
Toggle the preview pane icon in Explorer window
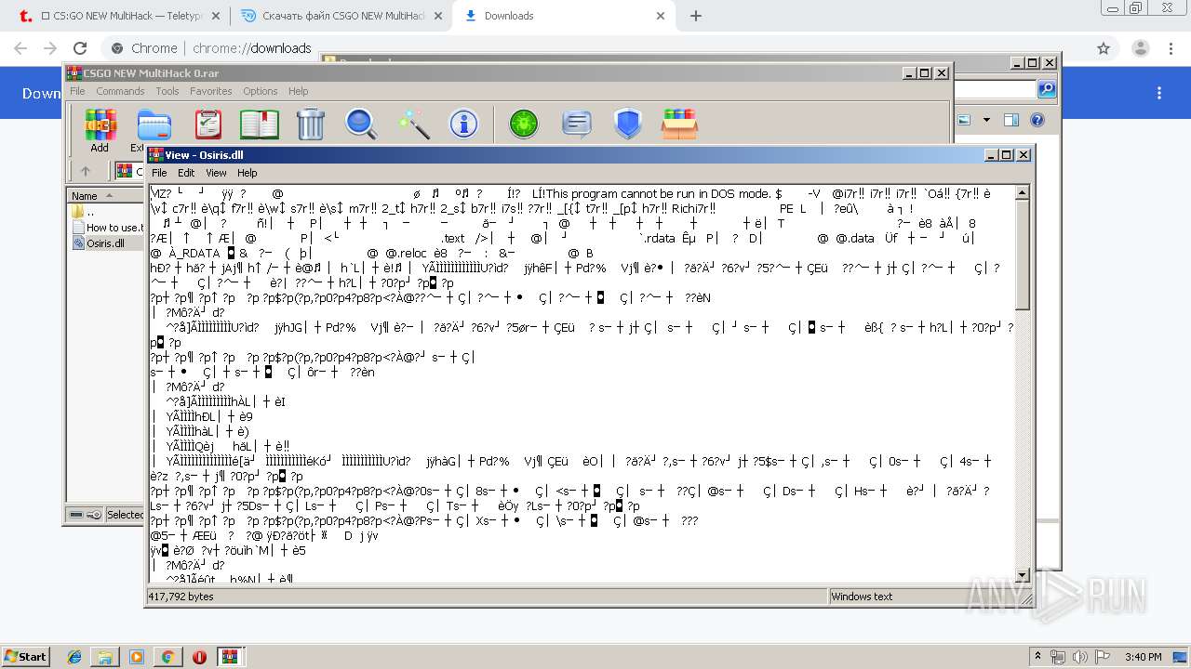(1011, 120)
